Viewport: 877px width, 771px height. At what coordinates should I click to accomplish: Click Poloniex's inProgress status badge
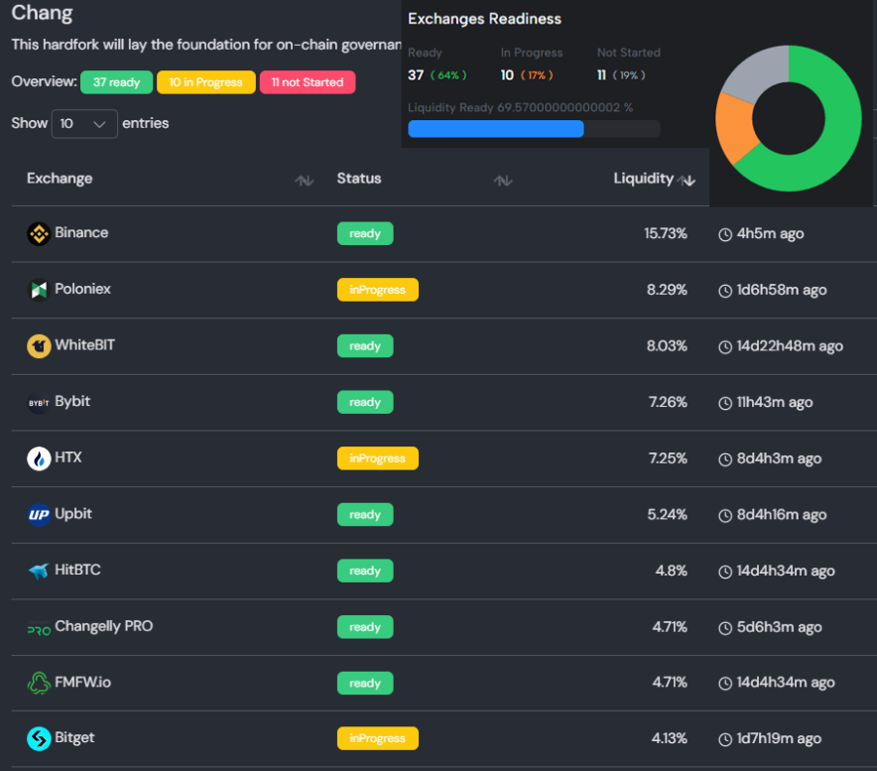378,290
